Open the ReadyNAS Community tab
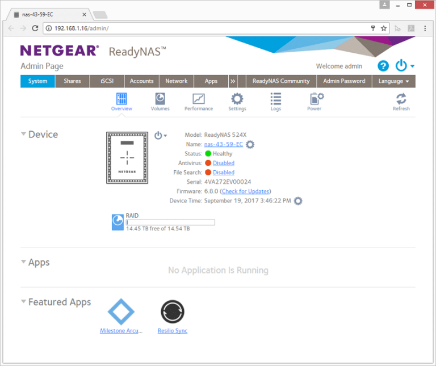Viewport: 436px width, 366px height. 281,81
